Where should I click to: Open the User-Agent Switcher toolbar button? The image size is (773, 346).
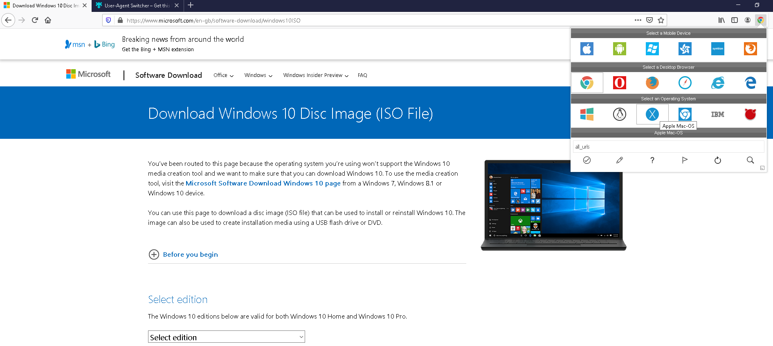click(761, 20)
